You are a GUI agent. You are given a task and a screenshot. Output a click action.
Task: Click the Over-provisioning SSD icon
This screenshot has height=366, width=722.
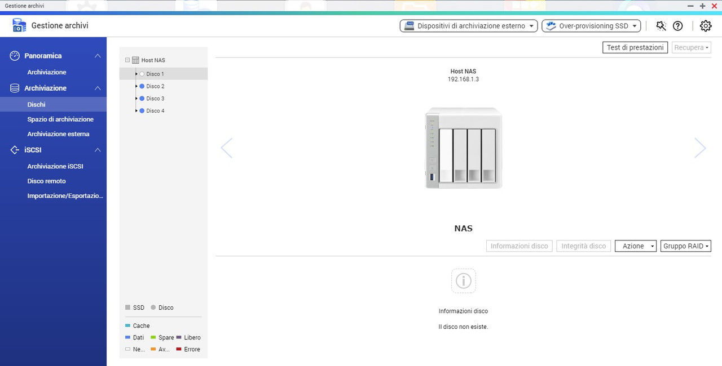[550, 26]
